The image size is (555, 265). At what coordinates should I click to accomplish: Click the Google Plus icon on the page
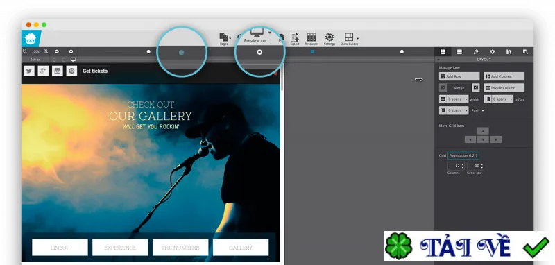pyautogui.click(x=43, y=71)
